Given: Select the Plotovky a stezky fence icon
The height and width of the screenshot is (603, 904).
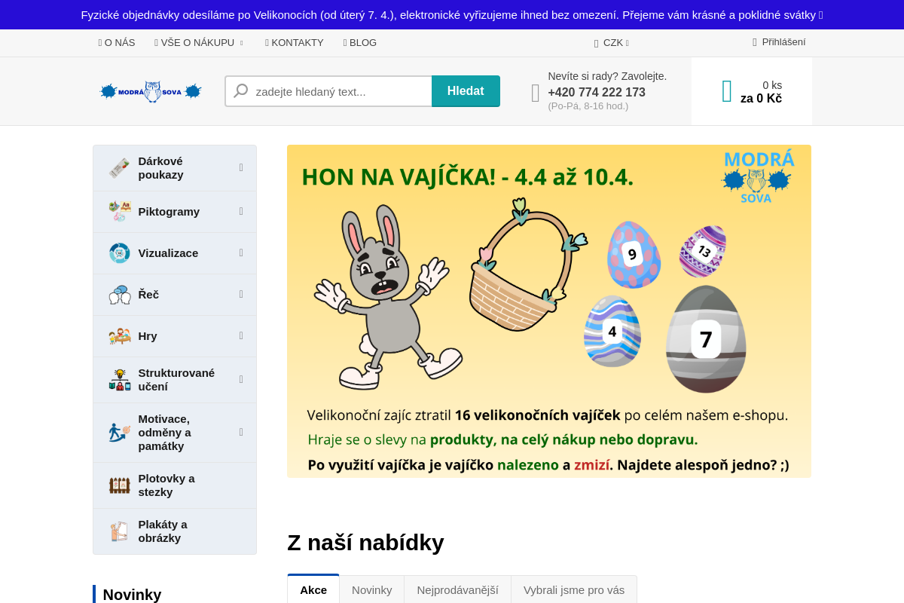Looking at the screenshot, I should (119, 485).
